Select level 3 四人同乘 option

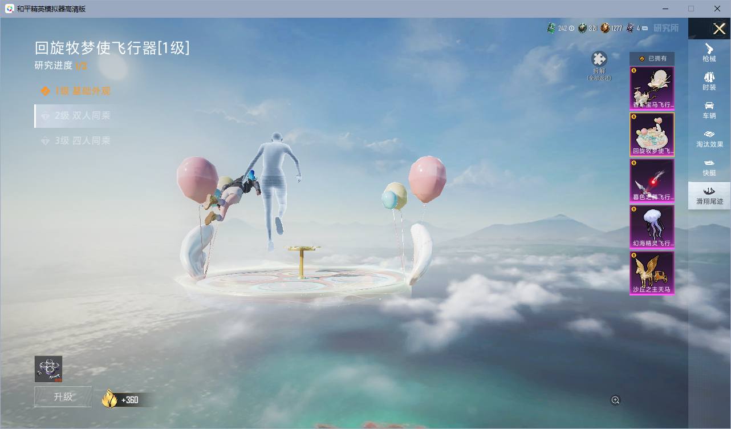pyautogui.click(x=75, y=140)
